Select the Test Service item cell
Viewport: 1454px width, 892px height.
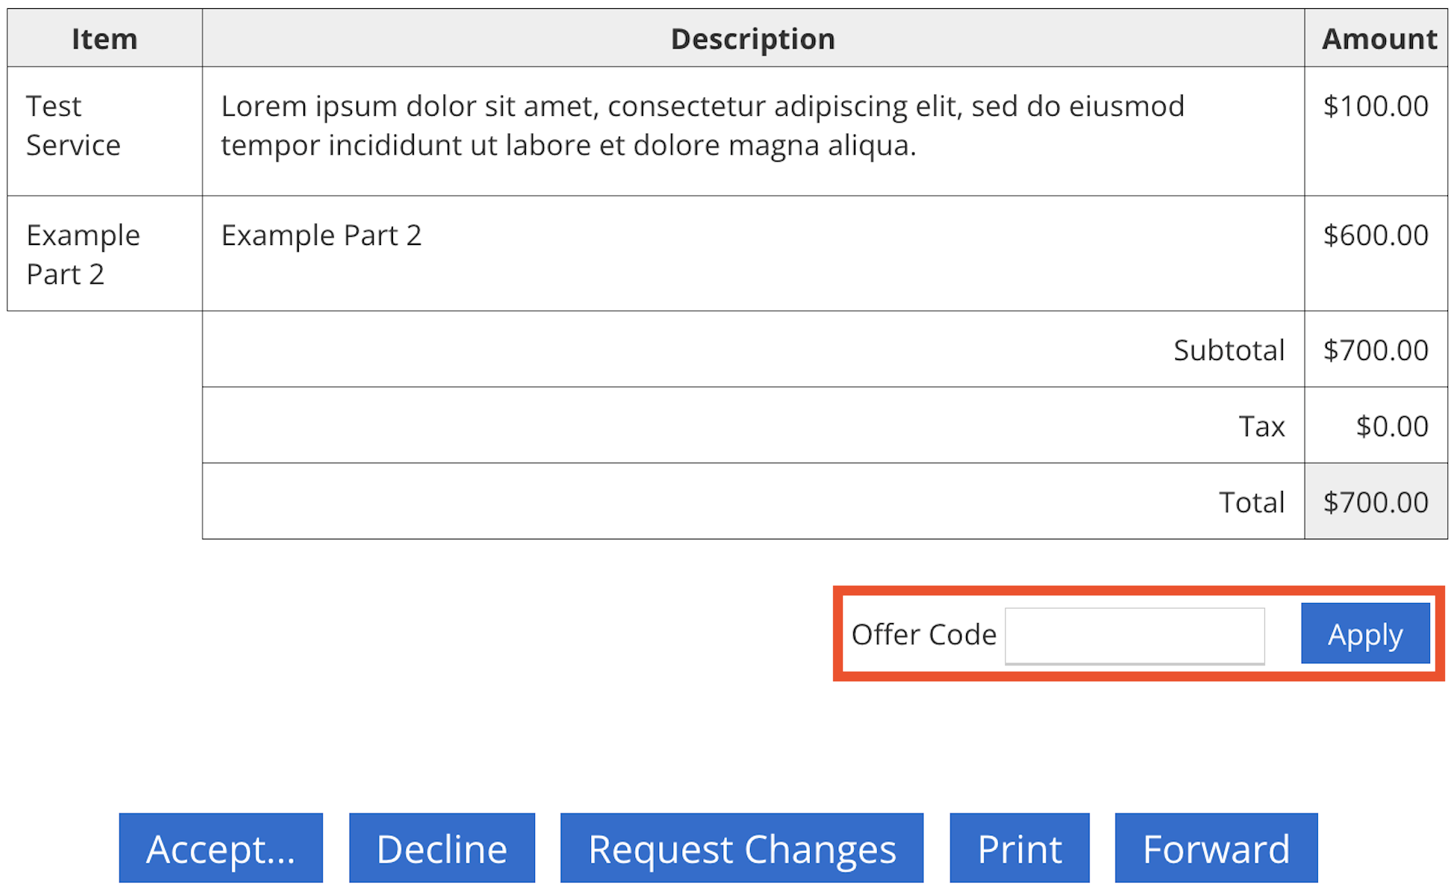(x=73, y=126)
